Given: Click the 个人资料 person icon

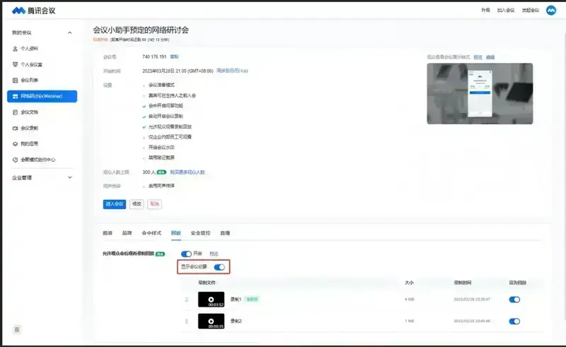Looking at the screenshot, I should [15, 49].
